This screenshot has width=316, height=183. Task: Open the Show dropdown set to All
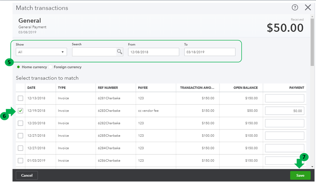pyautogui.click(x=41, y=52)
